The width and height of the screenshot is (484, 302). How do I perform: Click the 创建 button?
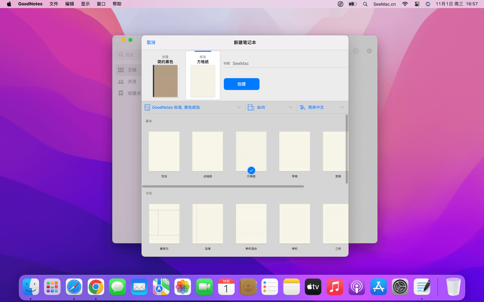tap(242, 84)
